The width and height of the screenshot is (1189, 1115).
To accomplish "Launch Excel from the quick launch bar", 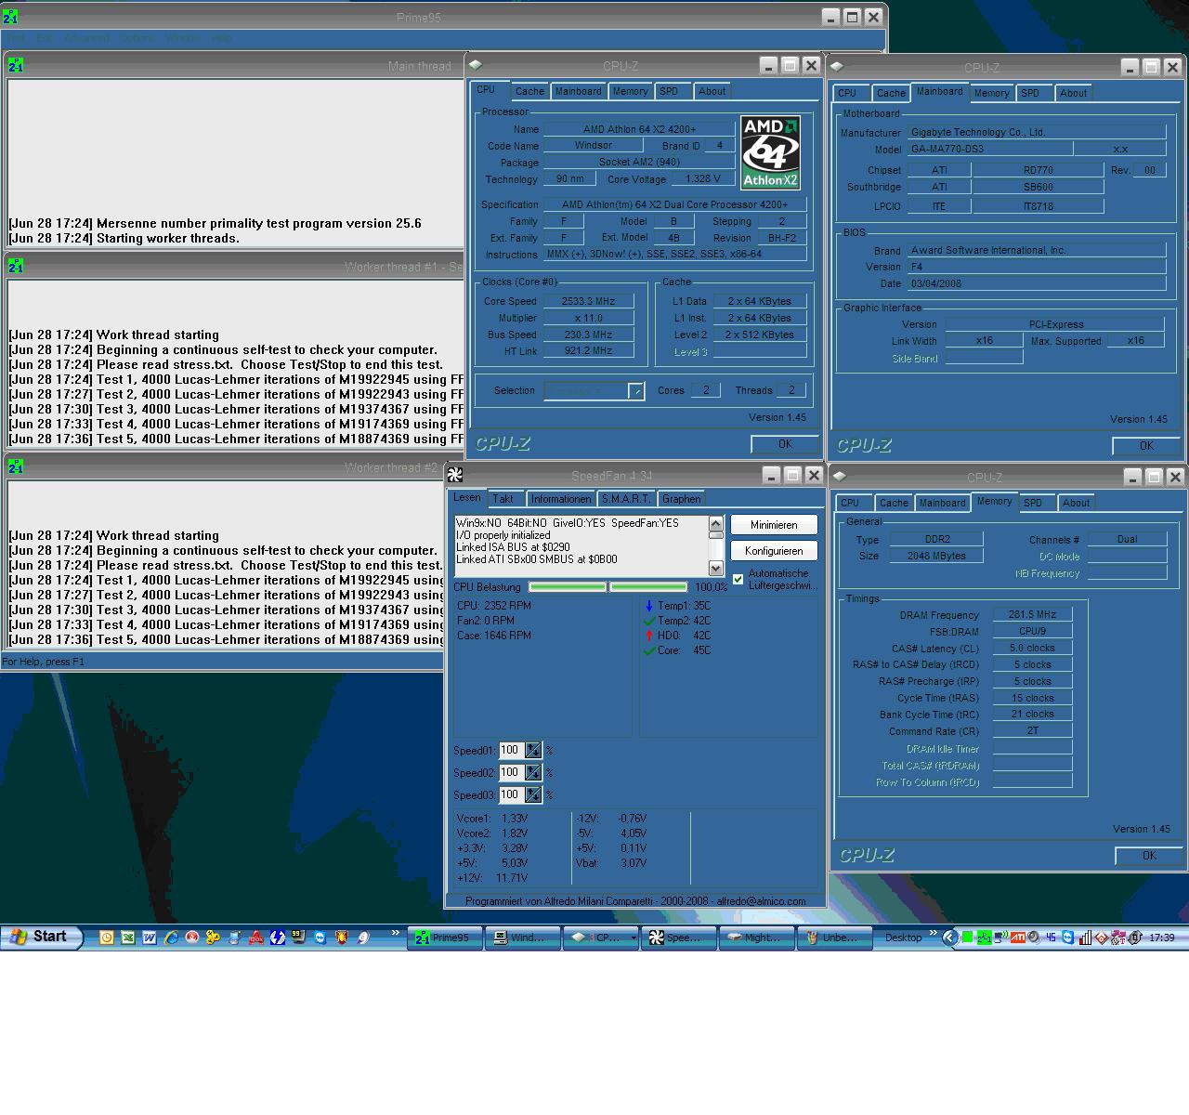I will click(x=127, y=938).
